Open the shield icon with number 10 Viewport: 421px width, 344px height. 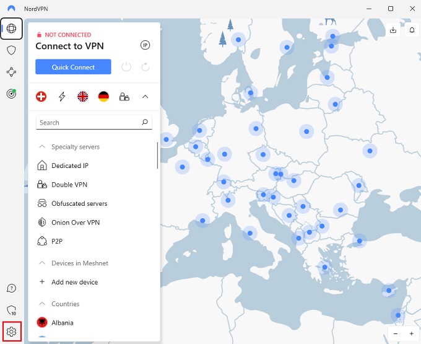tap(11, 310)
